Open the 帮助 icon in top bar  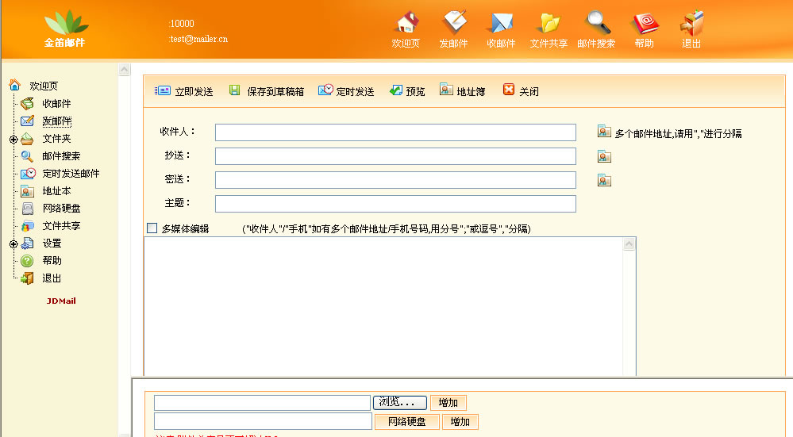[x=644, y=22]
